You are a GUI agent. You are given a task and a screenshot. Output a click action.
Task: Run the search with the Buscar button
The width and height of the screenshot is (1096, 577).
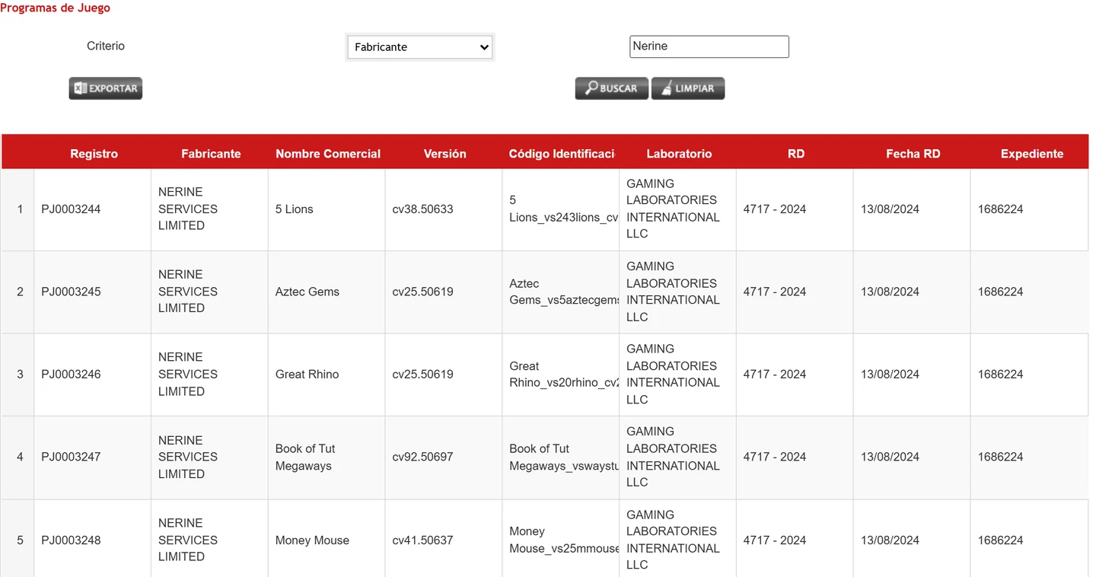(x=612, y=88)
